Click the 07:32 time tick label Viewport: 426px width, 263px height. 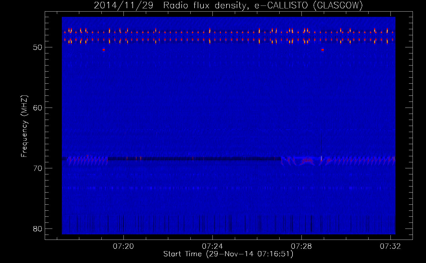click(390, 246)
